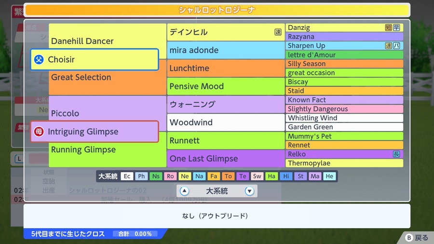Click the Staid ancestor row
Viewport: 434px width, 244px height.
tap(344, 91)
